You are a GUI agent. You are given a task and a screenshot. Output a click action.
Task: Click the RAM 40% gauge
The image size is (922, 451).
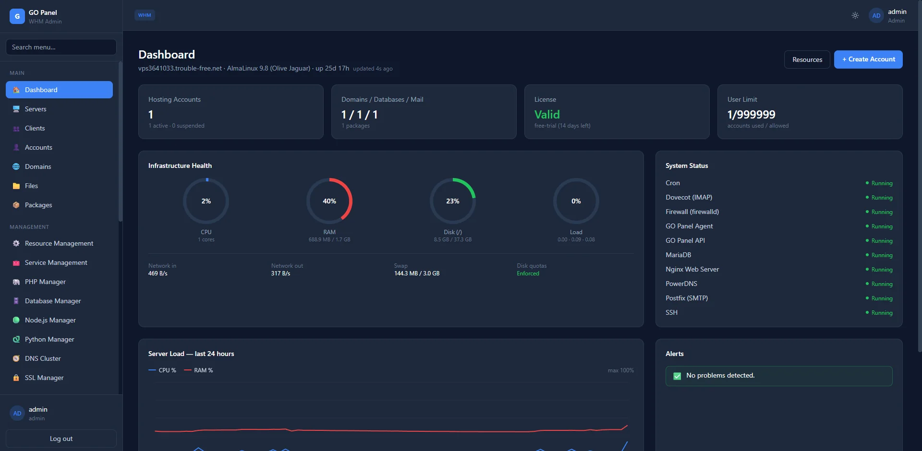pyautogui.click(x=329, y=201)
